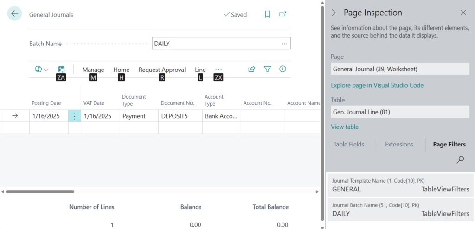
Task: Click the edit-in-worksheet layout icon
Action: click(x=61, y=69)
